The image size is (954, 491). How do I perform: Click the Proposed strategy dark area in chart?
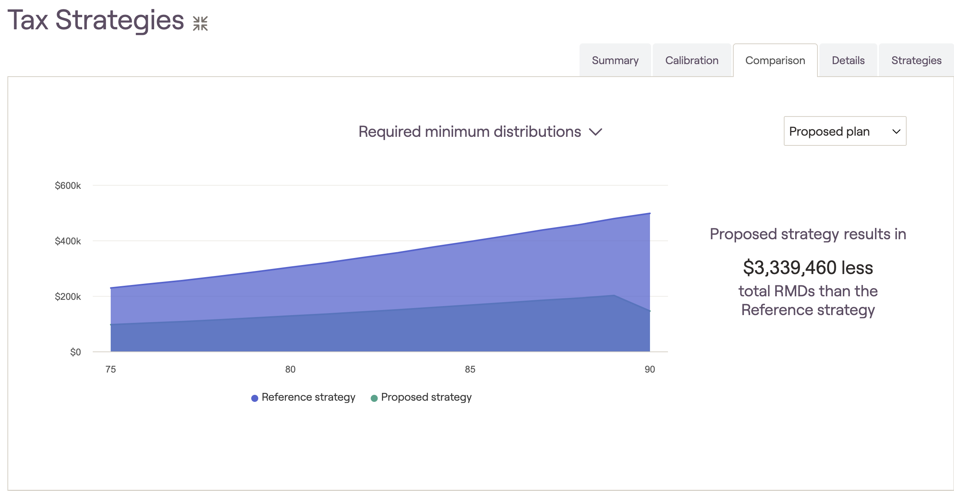[x=380, y=332]
